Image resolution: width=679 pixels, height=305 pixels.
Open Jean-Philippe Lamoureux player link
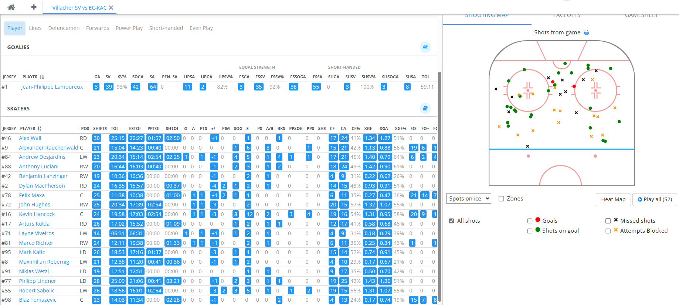(x=52, y=87)
